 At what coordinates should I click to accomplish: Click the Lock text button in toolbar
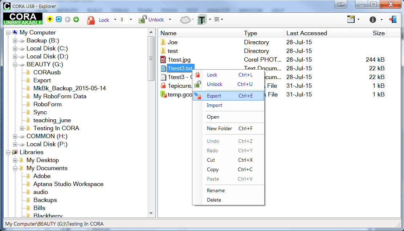point(104,20)
